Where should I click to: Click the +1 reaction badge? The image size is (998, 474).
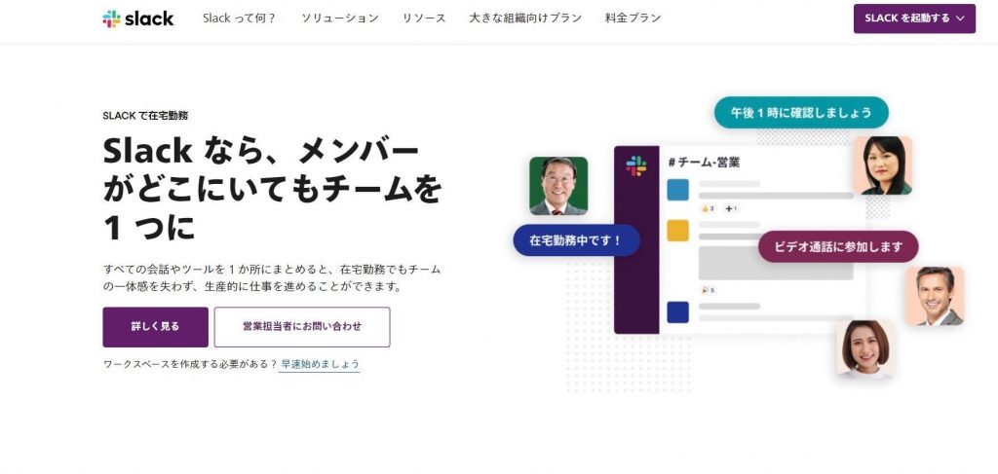tap(731, 208)
